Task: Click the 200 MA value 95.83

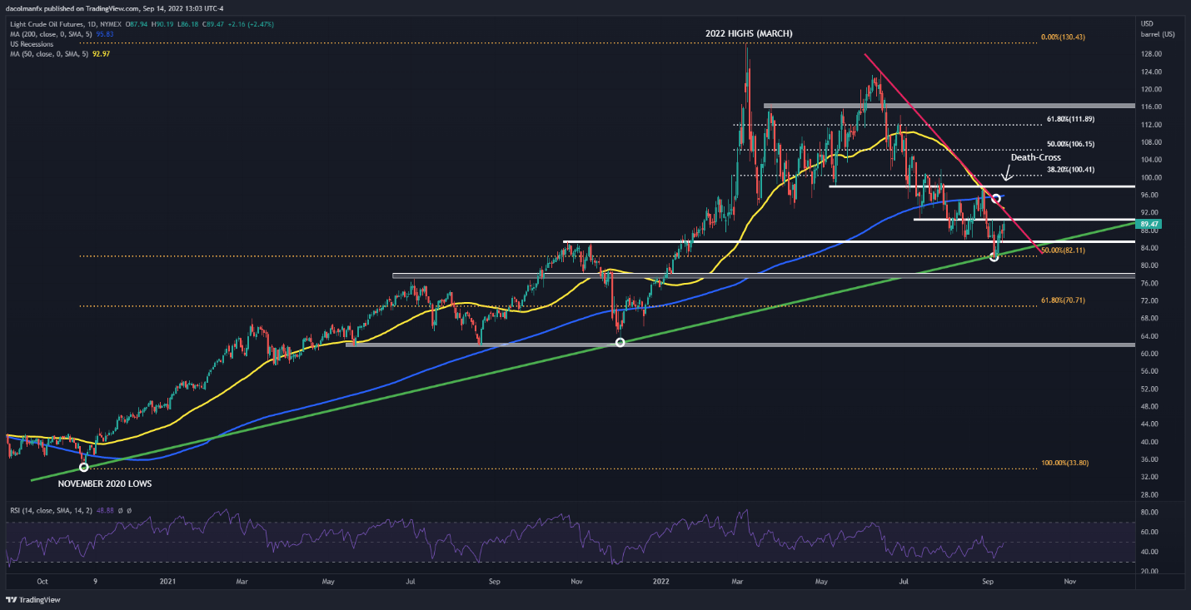Action: click(104, 35)
